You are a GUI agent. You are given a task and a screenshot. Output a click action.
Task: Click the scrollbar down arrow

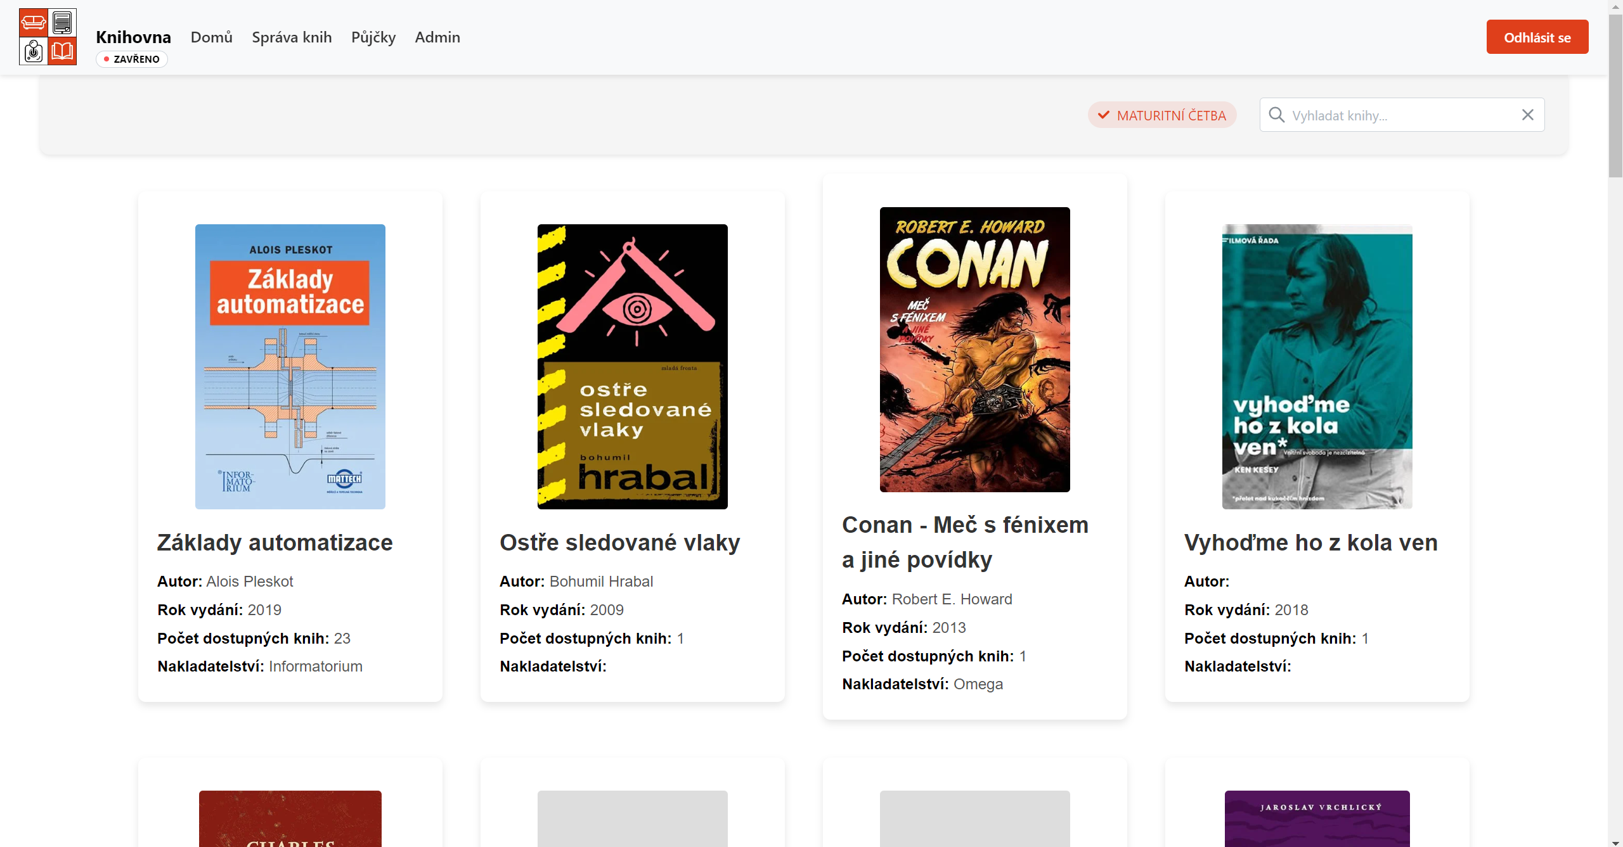pos(1615,842)
